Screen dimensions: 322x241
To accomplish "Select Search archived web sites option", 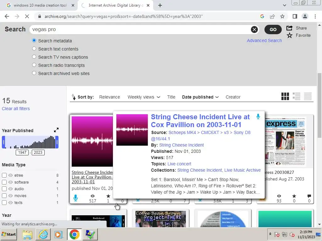I will [x=34, y=73].
